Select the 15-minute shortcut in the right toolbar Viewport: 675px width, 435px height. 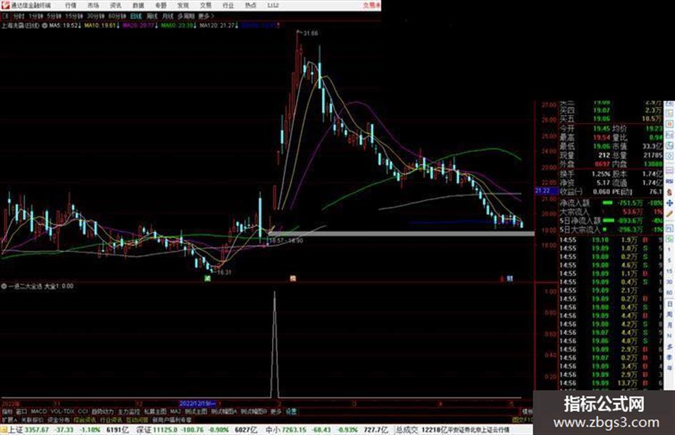(669, 271)
